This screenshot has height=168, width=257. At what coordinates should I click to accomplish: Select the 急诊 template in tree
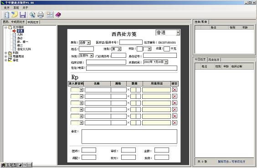pyautogui.click(x=20, y=38)
